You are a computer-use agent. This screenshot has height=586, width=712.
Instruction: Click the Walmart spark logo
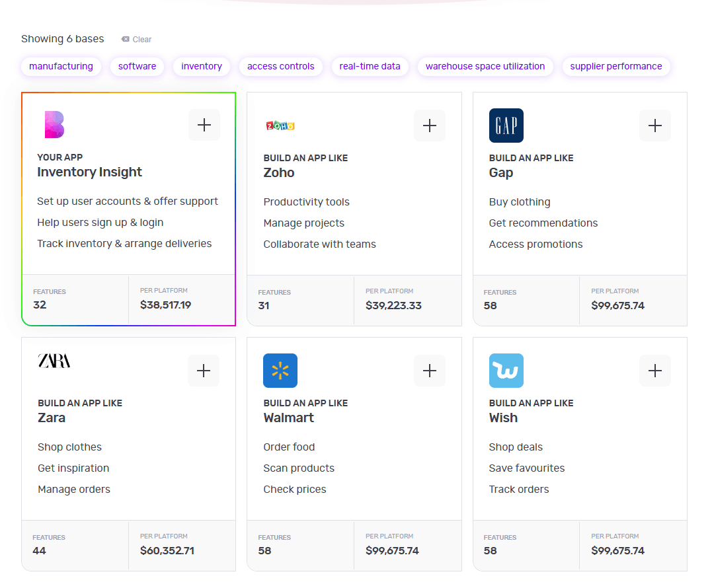coord(280,371)
